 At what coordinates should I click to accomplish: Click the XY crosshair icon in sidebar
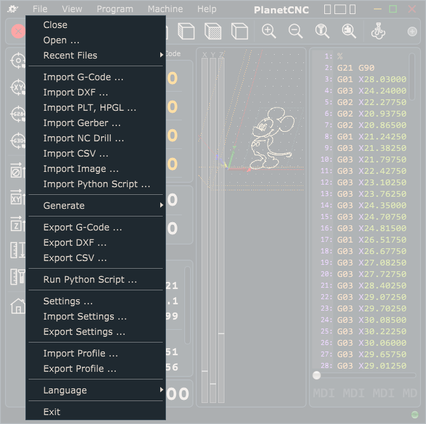pos(18,87)
